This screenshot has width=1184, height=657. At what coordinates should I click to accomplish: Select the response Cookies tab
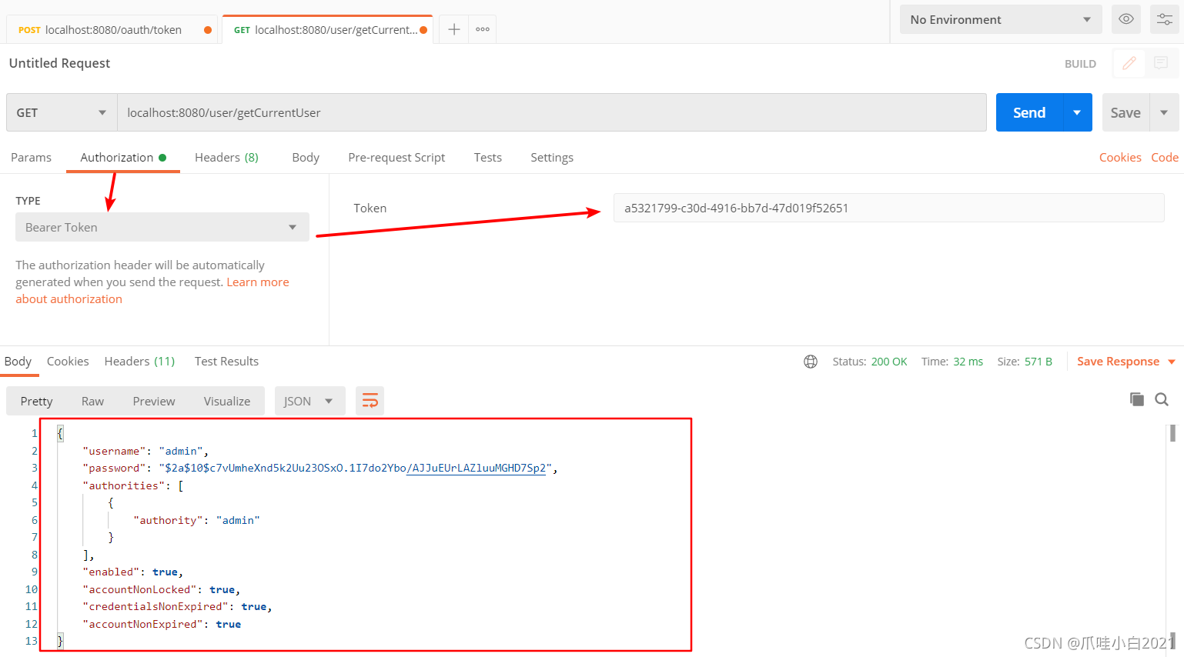pos(68,362)
